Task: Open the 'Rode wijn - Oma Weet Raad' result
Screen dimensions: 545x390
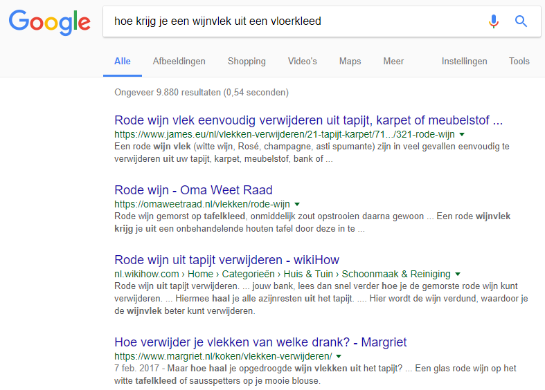Action: click(193, 190)
